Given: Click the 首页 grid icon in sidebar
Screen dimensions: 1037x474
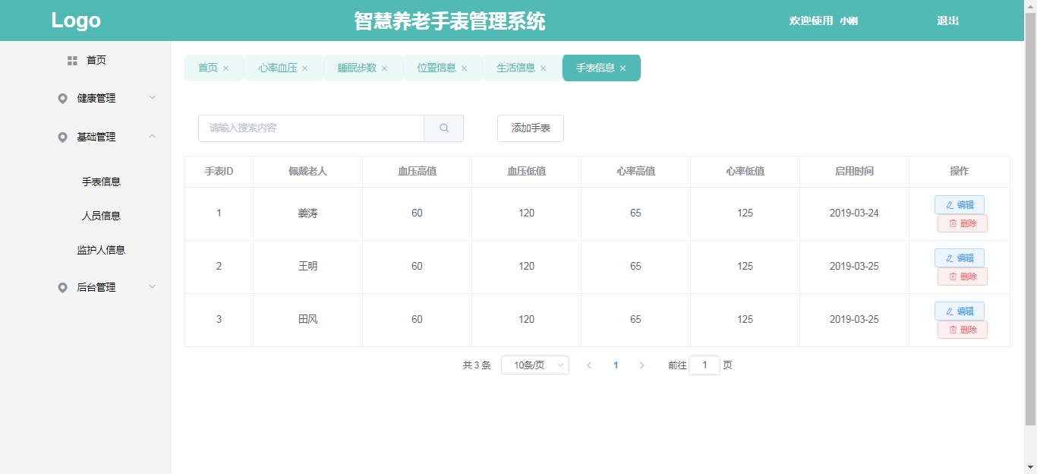Looking at the screenshot, I should (72, 60).
